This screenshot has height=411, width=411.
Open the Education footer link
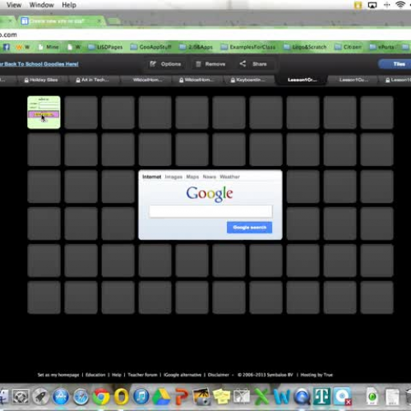point(95,375)
